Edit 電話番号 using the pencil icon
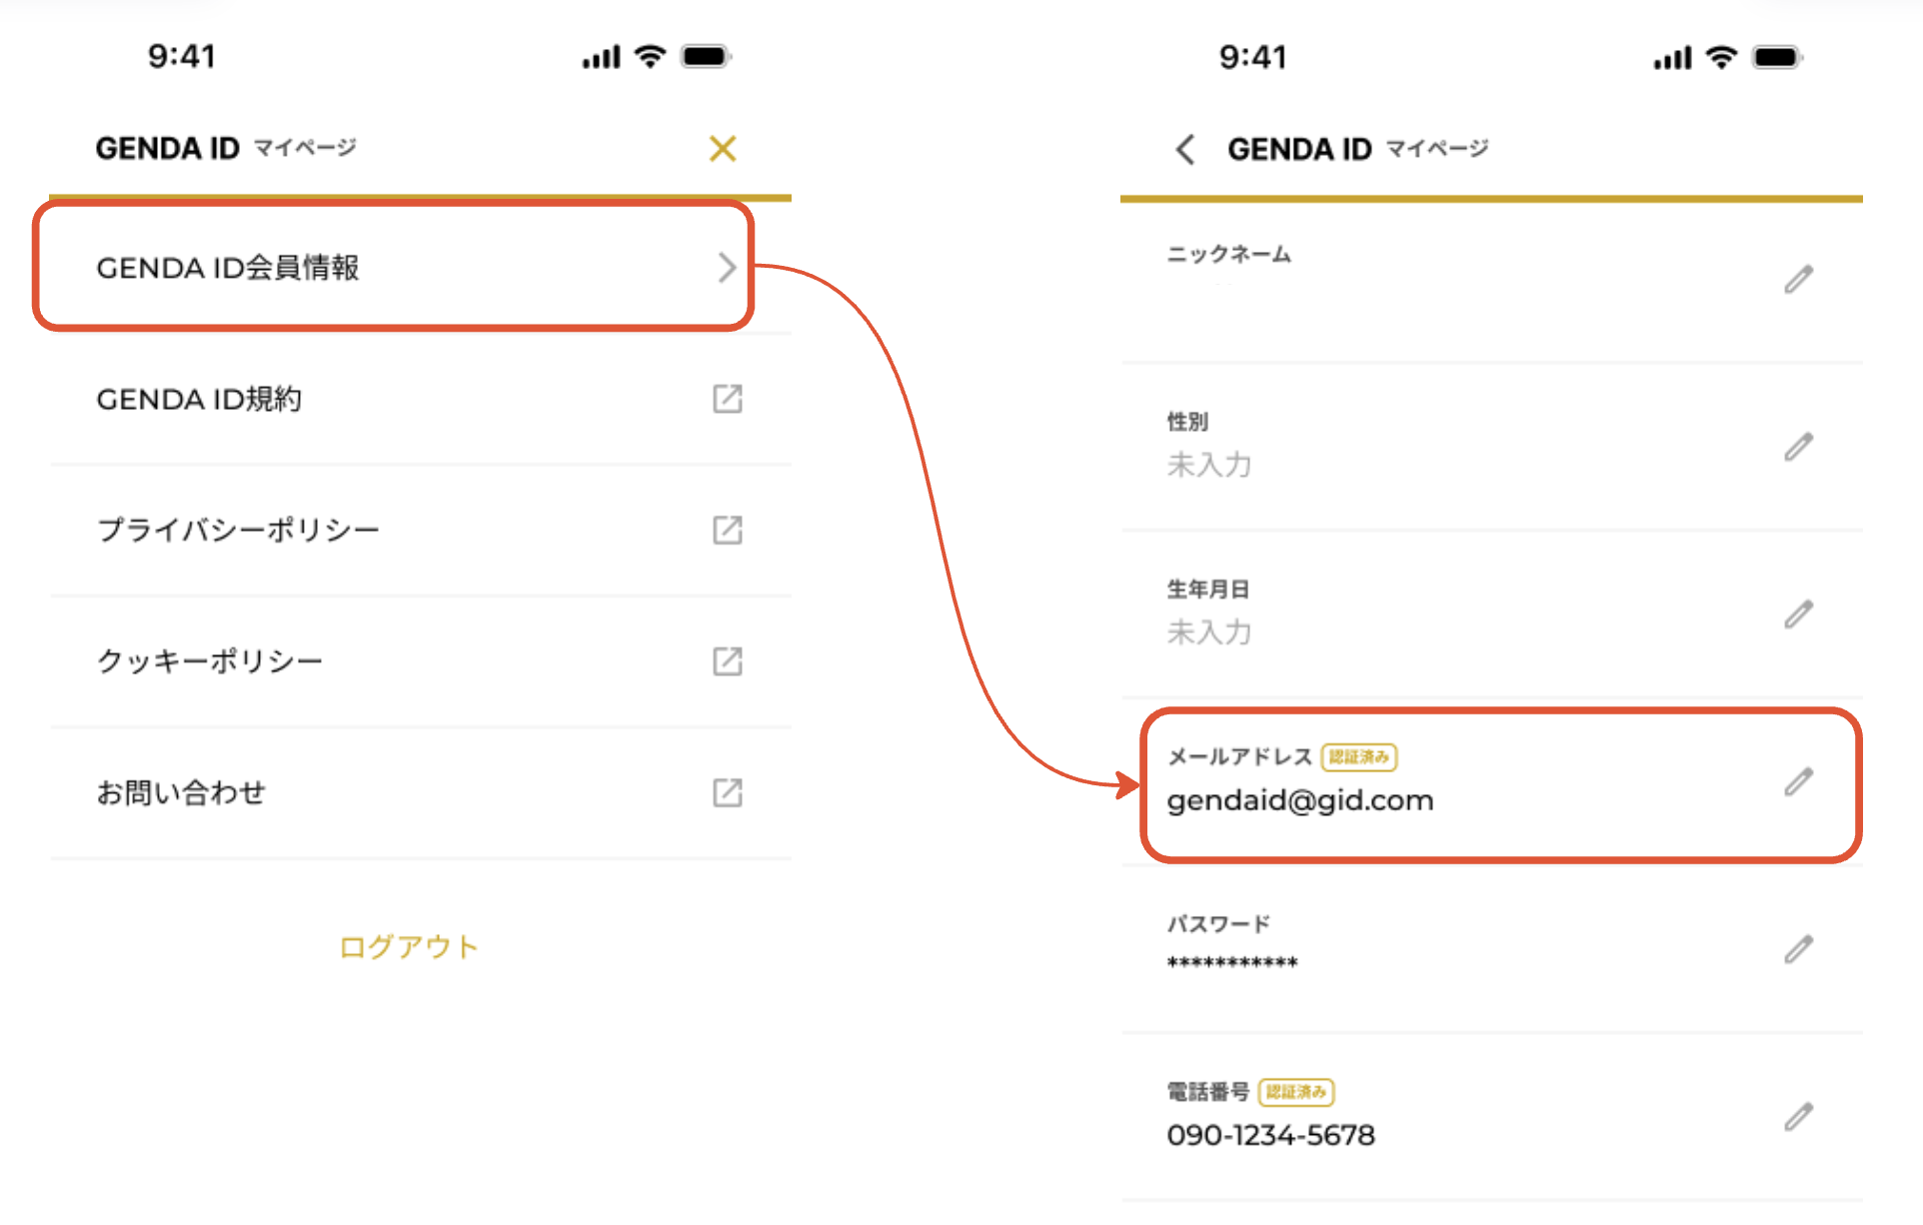 [x=1798, y=1116]
